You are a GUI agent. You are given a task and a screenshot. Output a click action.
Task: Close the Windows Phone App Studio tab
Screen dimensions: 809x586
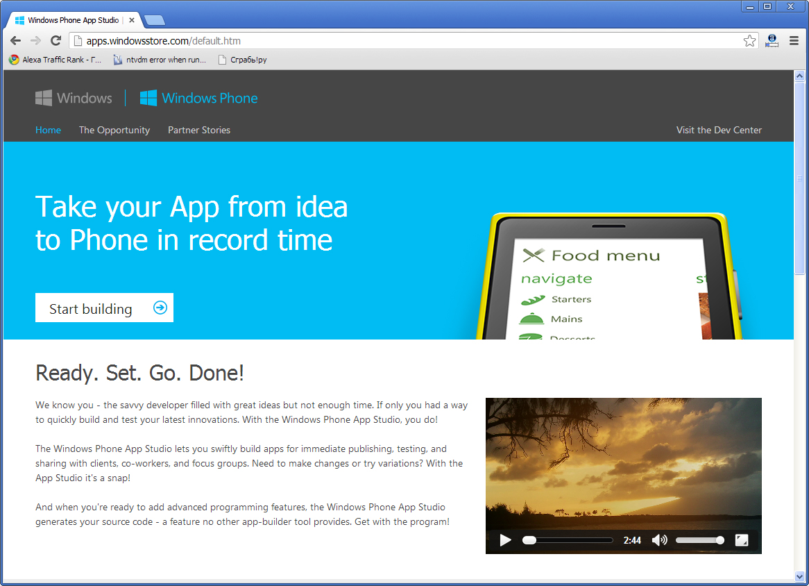tap(132, 20)
